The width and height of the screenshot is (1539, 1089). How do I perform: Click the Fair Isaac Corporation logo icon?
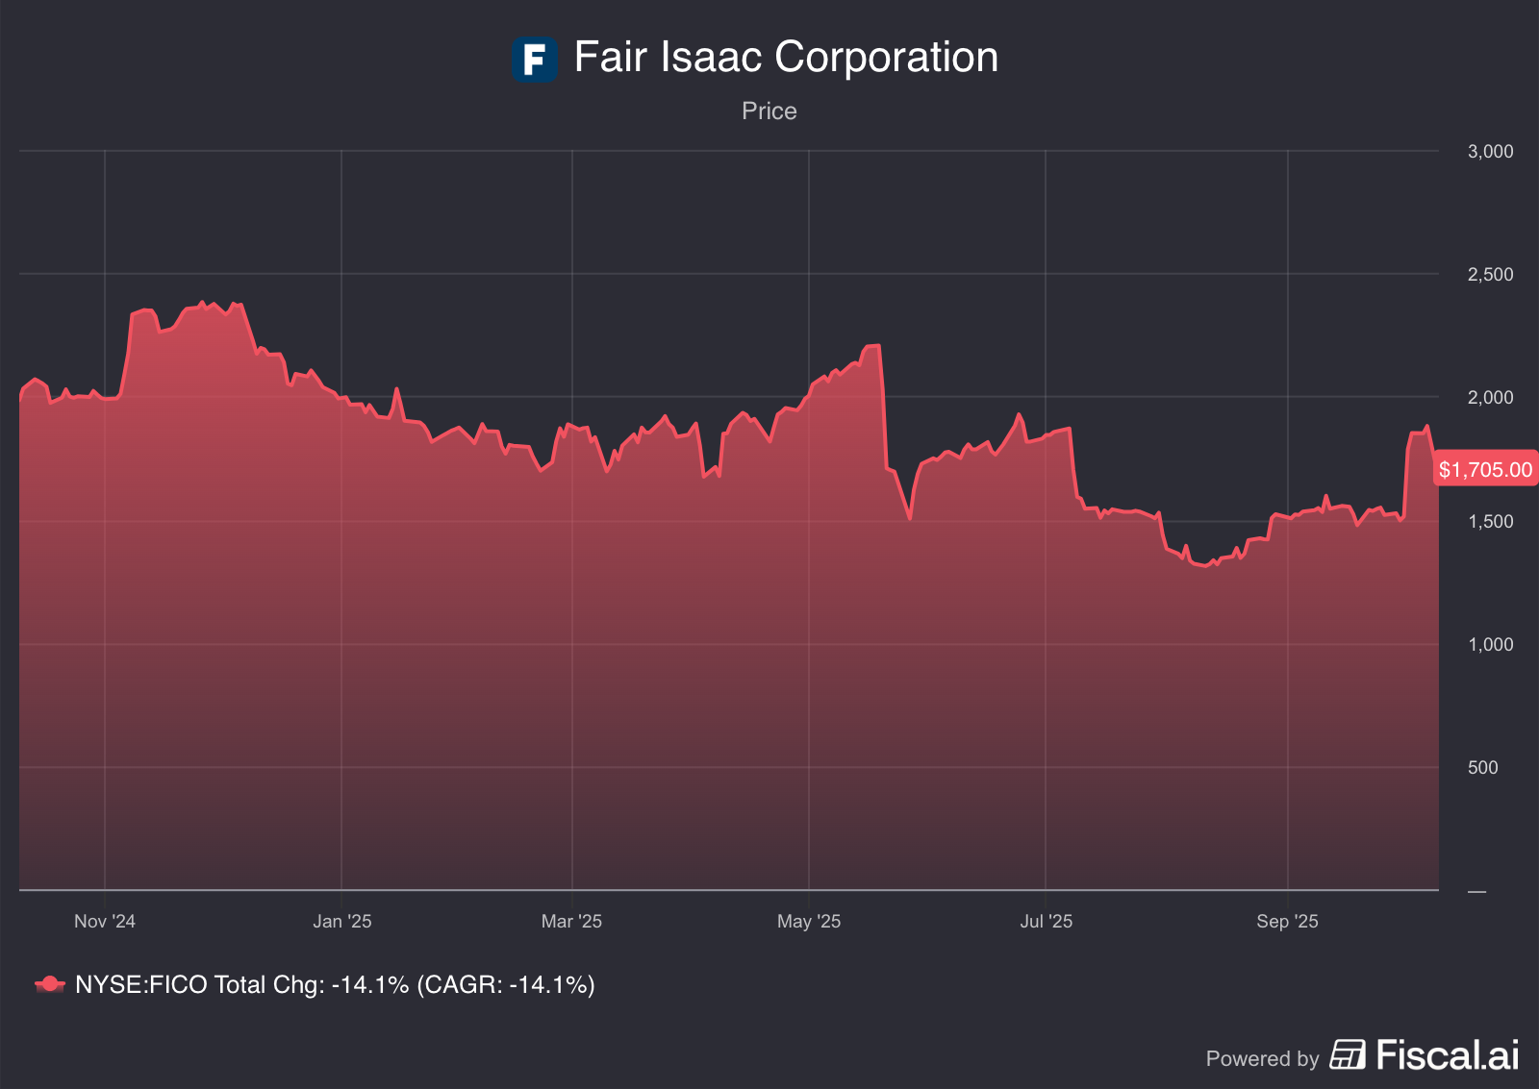[534, 59]
